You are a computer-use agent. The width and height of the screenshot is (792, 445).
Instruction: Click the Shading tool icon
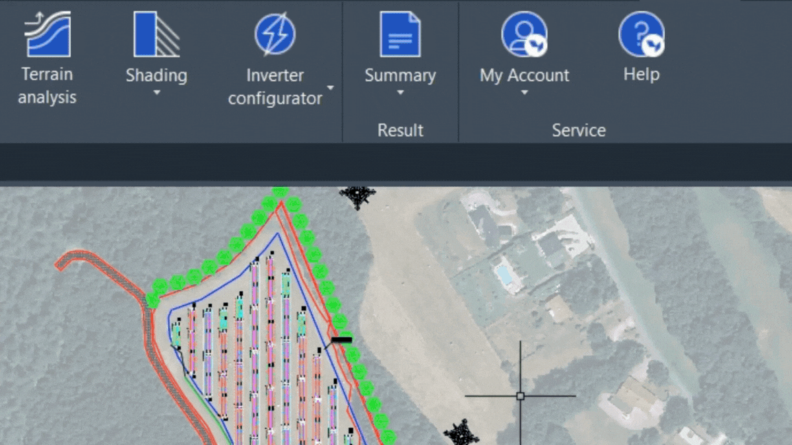(x=157, y=34)
